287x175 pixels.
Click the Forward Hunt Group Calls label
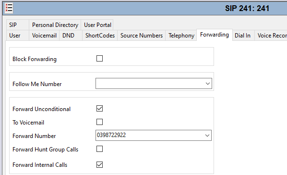click(45, 150)
